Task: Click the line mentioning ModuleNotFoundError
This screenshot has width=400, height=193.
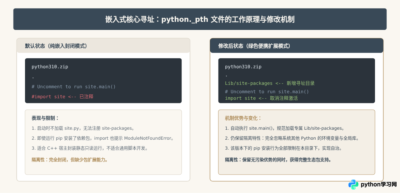Action: click(x=102, y=138)
